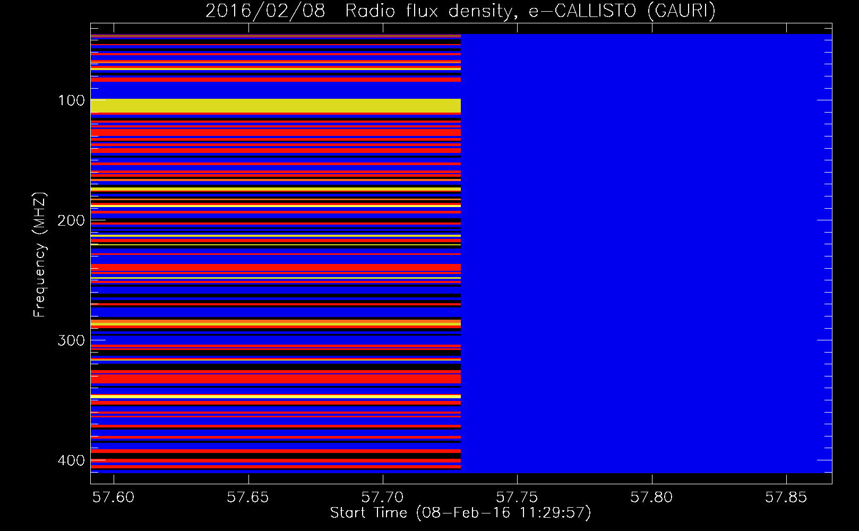Click the 57.80 time tick label
Screen dimensions: 859x531
[x=651, y=498]
